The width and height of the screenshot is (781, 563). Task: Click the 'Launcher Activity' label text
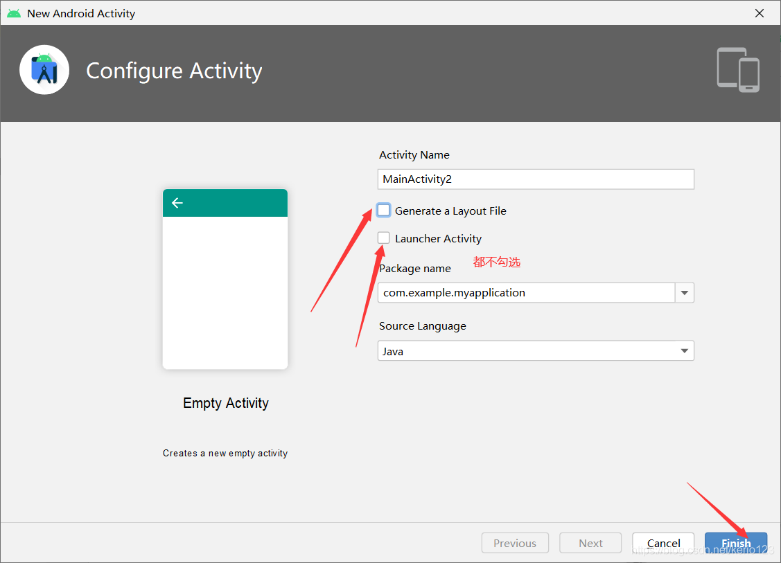pyautogui.click(x=438, y=239)
